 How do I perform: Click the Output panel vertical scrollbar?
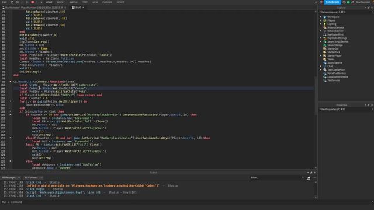pos(316,190)
